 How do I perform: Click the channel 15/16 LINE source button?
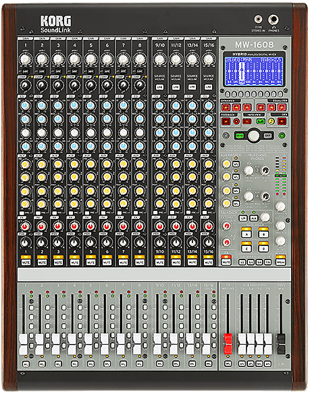208,87
